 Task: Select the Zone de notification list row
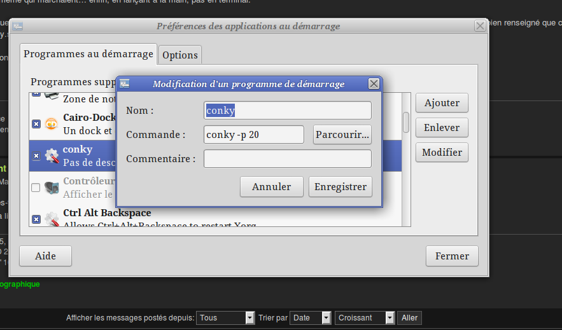73,99
